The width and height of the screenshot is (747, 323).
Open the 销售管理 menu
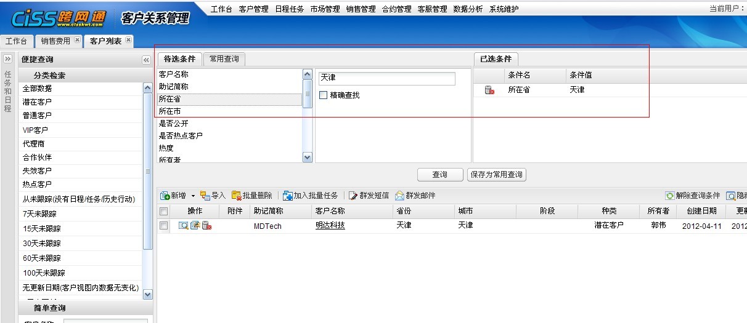click(361, 9)
